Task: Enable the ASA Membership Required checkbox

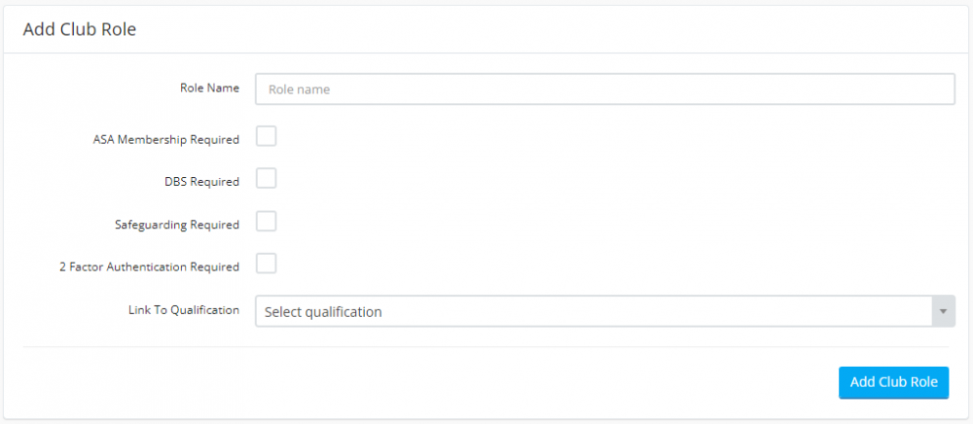Action: pos(266,135)
